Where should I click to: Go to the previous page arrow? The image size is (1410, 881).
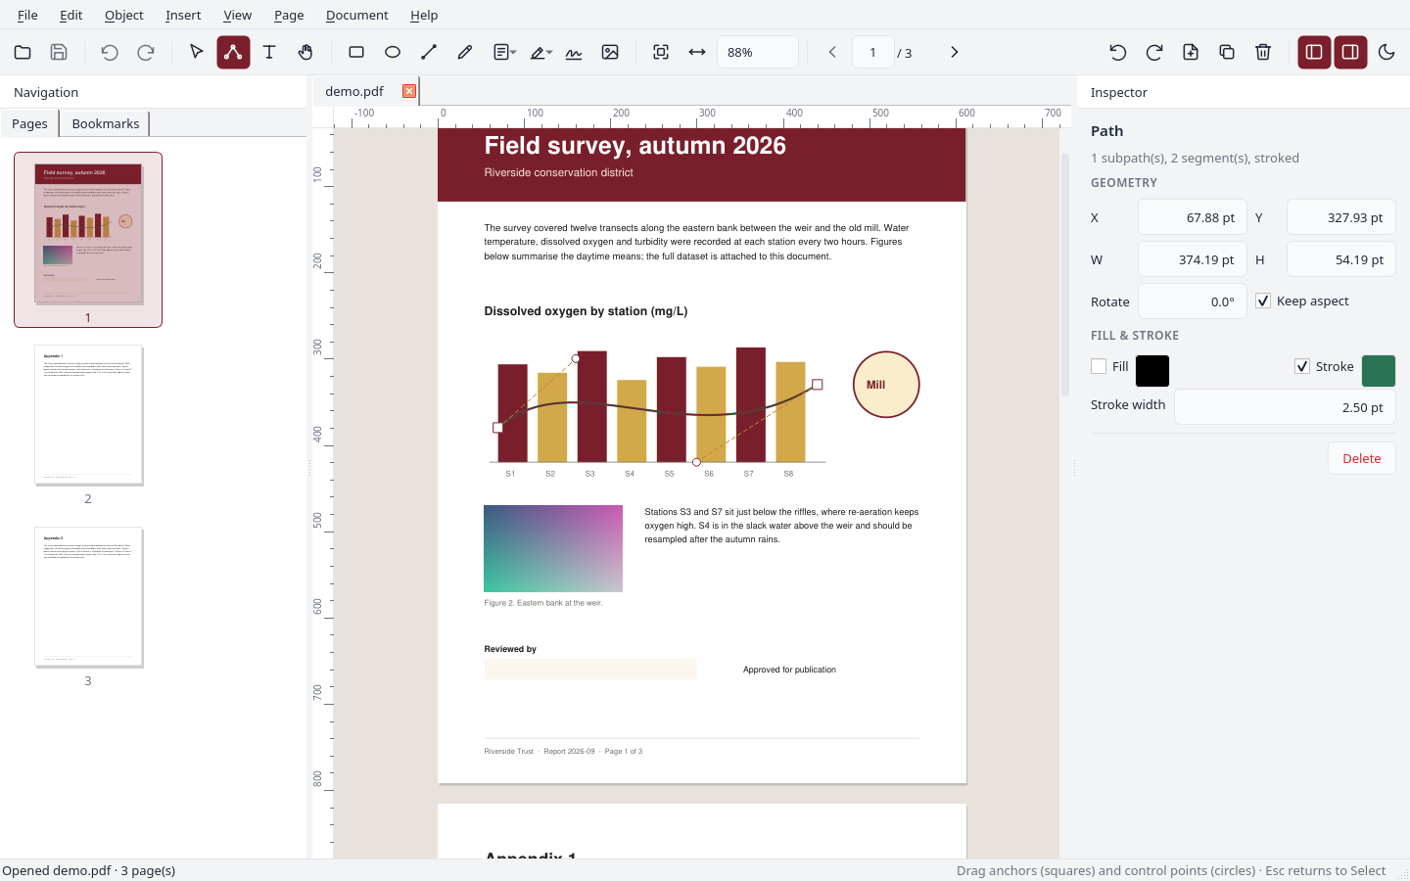[832, 52]
